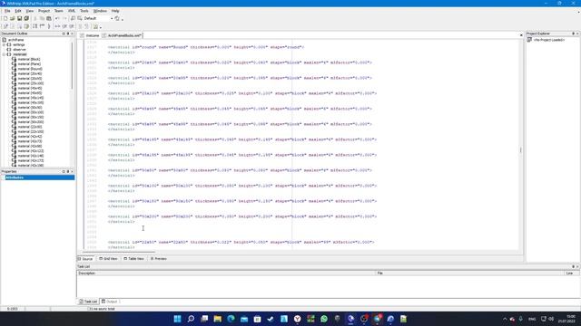Click the Description column header in Task List
The width and height of the screenshot is (581, 326).
pyautogui.click(x=226, y=273)
